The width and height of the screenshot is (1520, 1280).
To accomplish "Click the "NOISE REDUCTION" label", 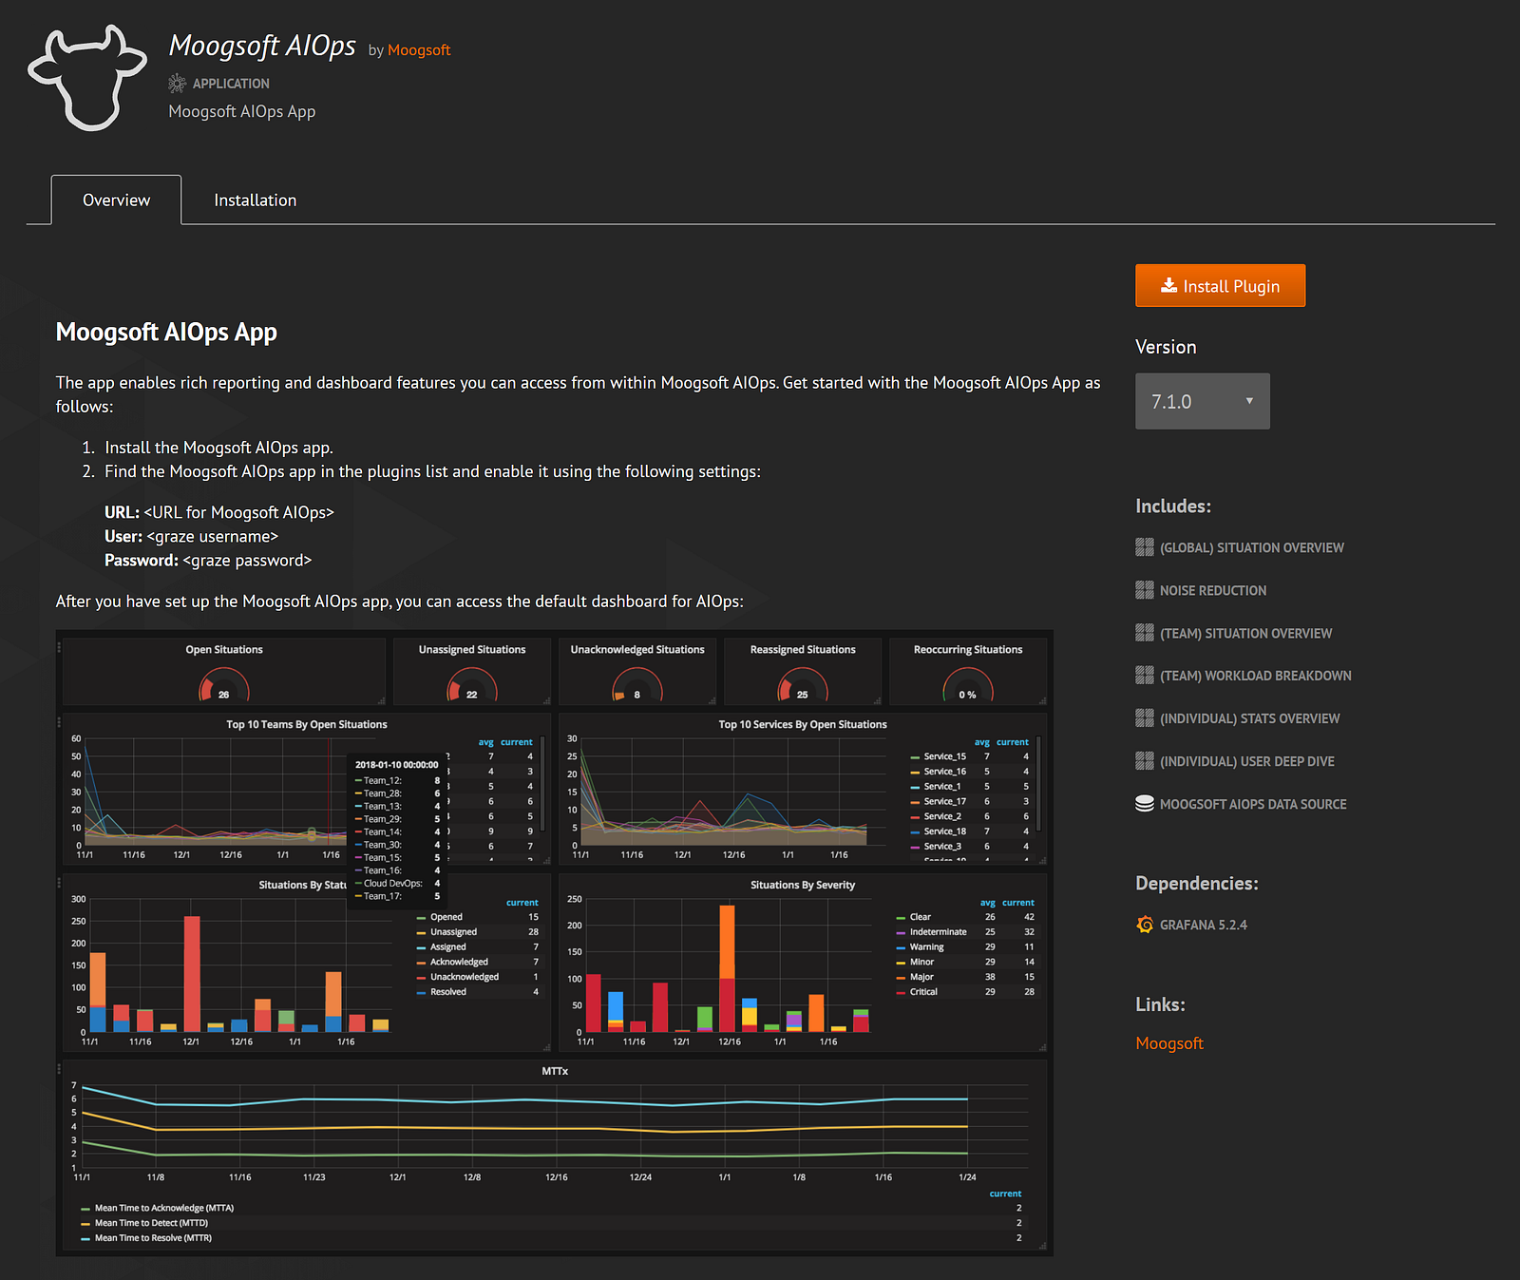I will tap(1213, 591).
